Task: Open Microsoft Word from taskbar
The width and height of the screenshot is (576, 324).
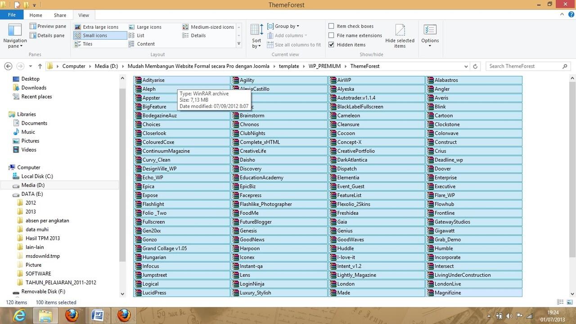Action: [x=98, y=316]
